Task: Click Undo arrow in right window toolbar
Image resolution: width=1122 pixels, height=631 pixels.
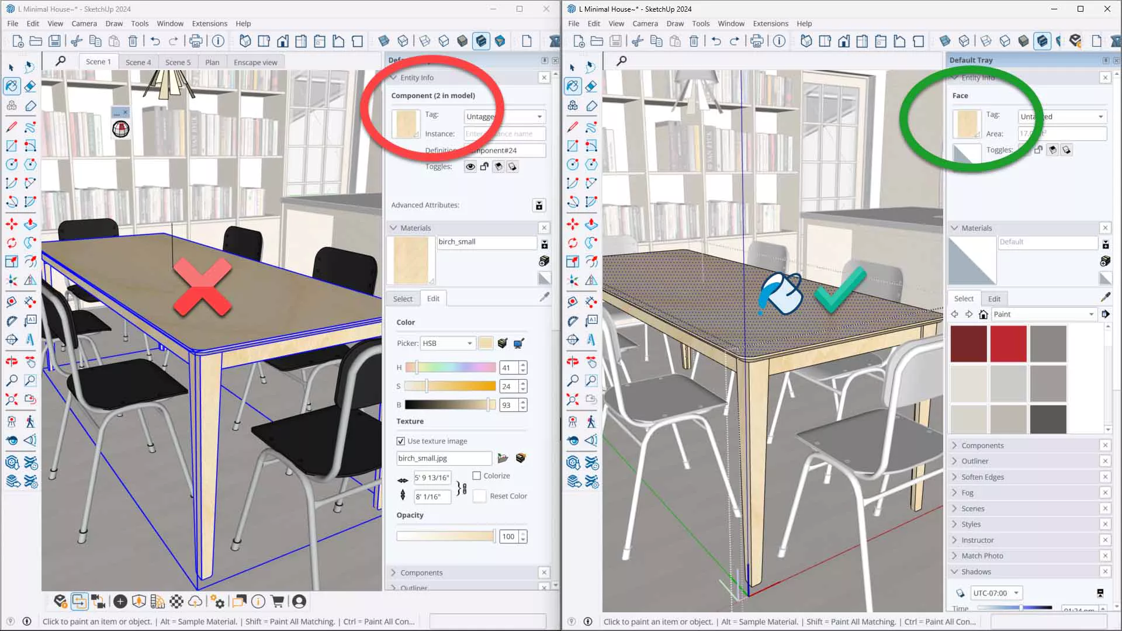Action: (716, 41)
